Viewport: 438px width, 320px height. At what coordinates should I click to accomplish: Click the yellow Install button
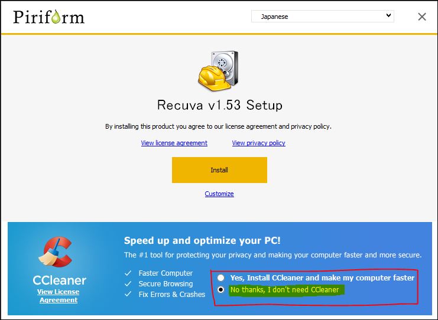[x=219, y=170]
